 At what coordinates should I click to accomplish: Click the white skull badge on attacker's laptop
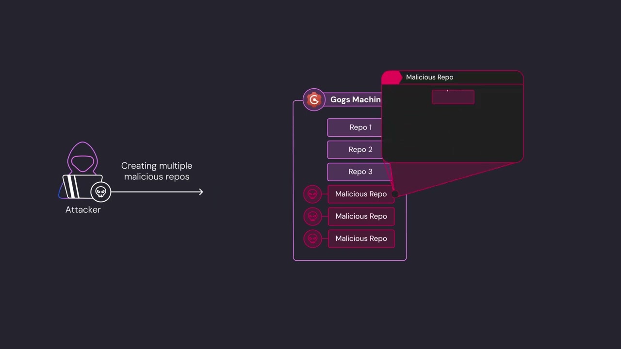point(100,192)
